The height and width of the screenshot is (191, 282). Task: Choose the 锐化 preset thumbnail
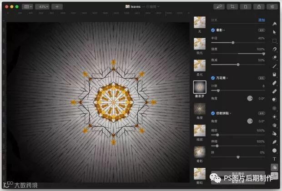point(200,44)
